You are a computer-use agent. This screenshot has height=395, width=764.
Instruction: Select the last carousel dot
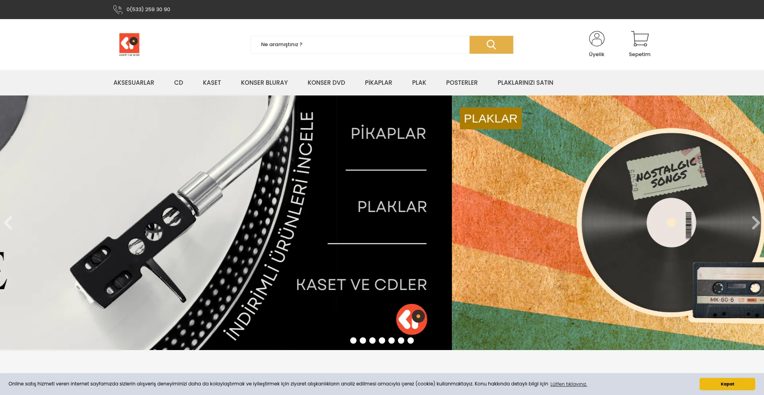[411, 341]
